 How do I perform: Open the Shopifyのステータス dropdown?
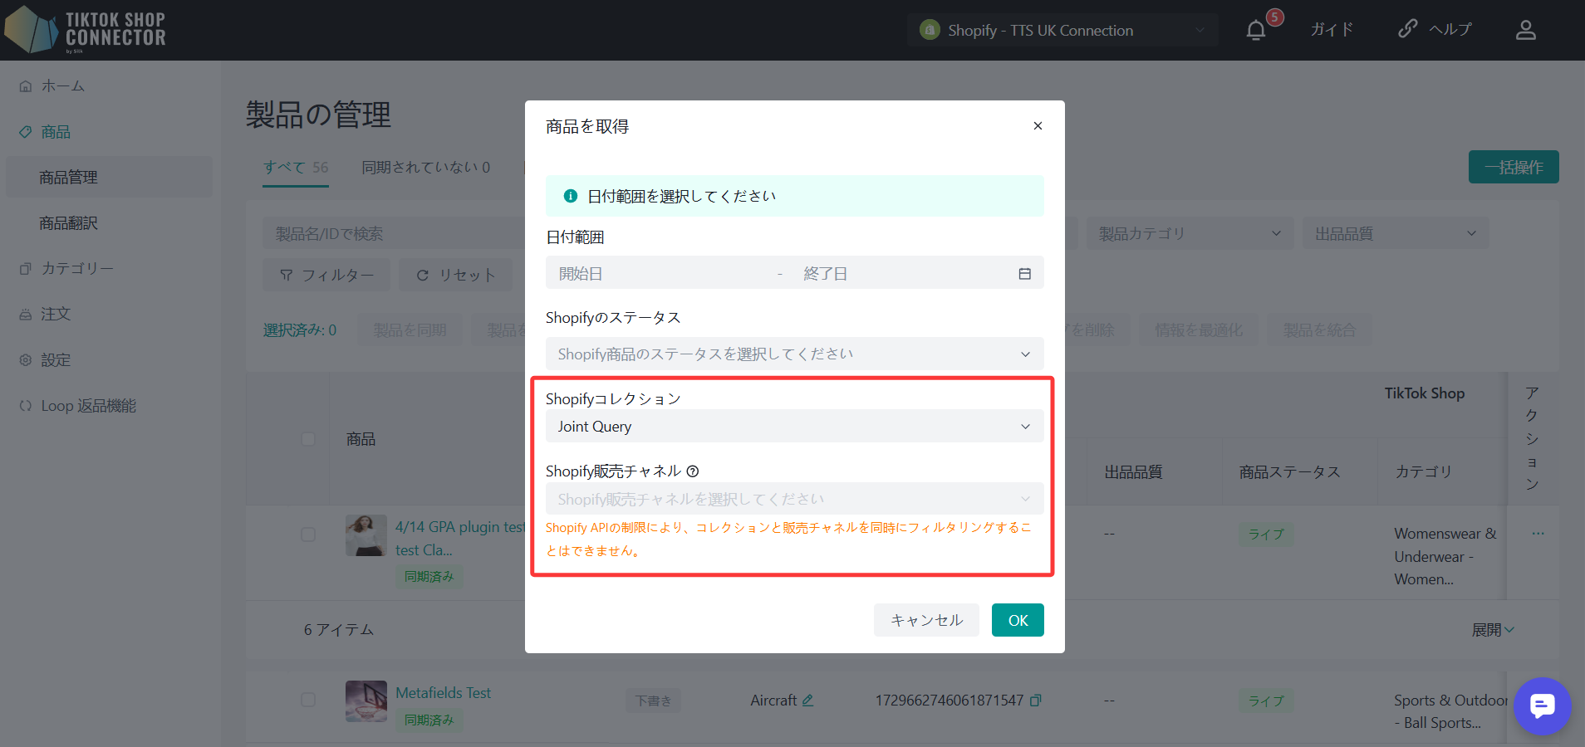pos(794,354)
